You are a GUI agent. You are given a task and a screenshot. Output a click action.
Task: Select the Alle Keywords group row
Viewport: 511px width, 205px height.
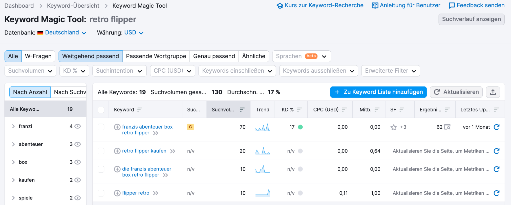coord(46,109)
